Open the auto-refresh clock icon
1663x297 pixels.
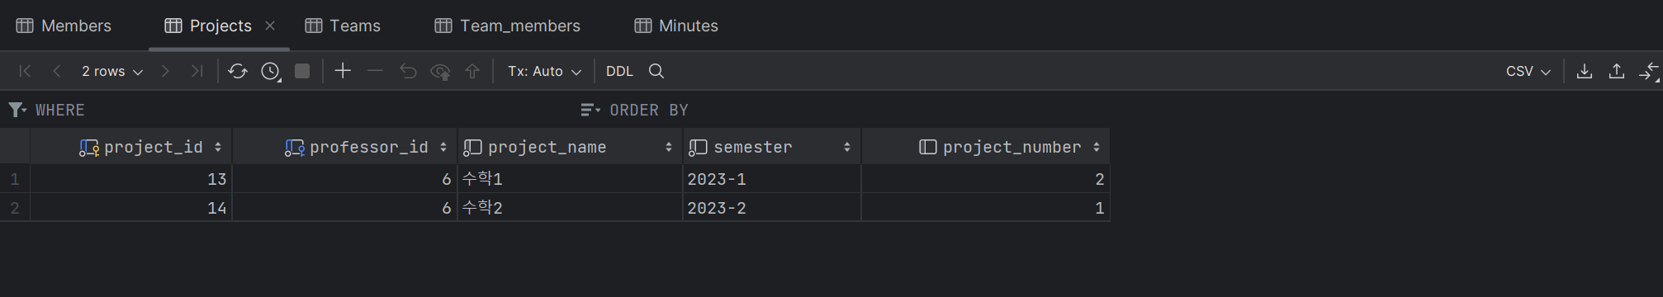271,72
